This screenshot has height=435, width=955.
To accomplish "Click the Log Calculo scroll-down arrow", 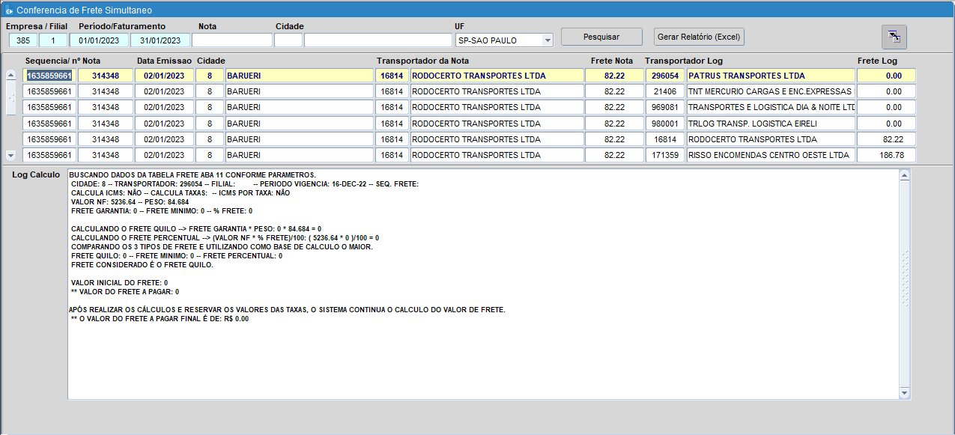I will [904, 393].
